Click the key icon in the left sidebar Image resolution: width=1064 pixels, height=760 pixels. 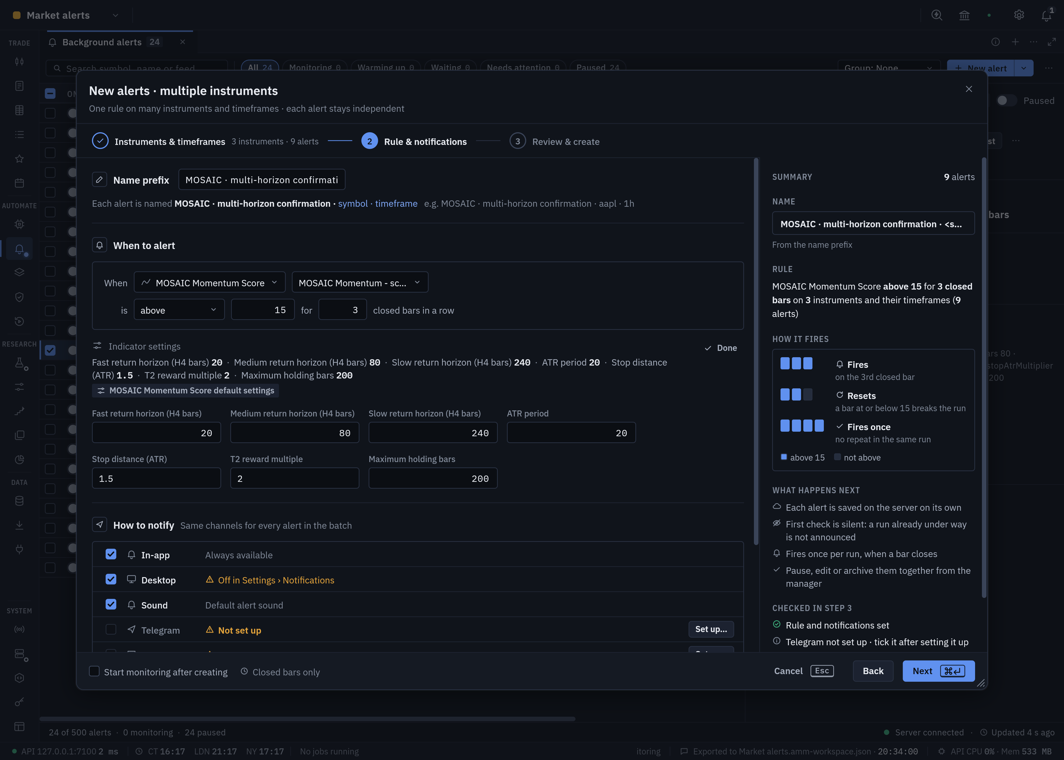[x=19, y=702]
